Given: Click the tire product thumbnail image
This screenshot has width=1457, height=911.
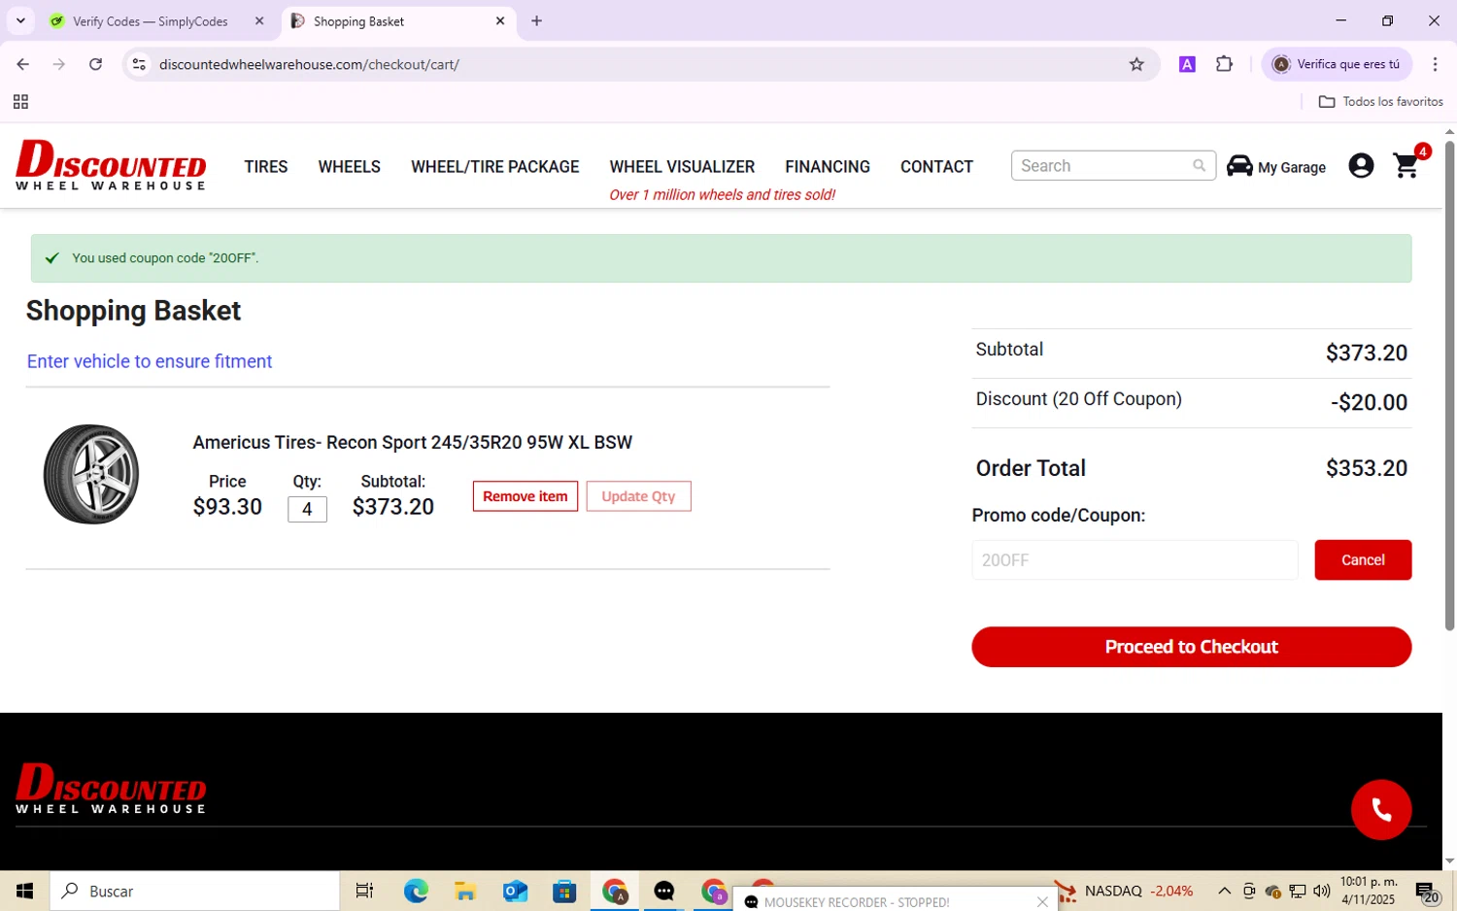Looking at the screenshot, I should pyautogui.click(x=91, y=474).
